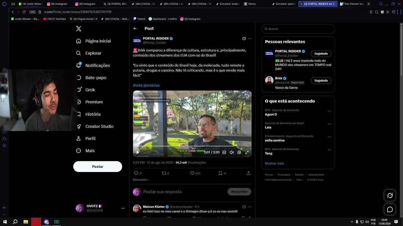
Task: Expand the footer Mais menu
Action: coord(300,180)
